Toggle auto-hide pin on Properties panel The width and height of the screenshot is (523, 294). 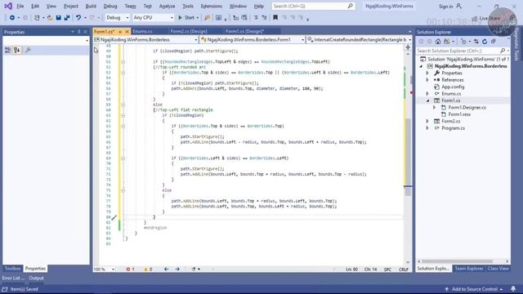tap(79, 32)
